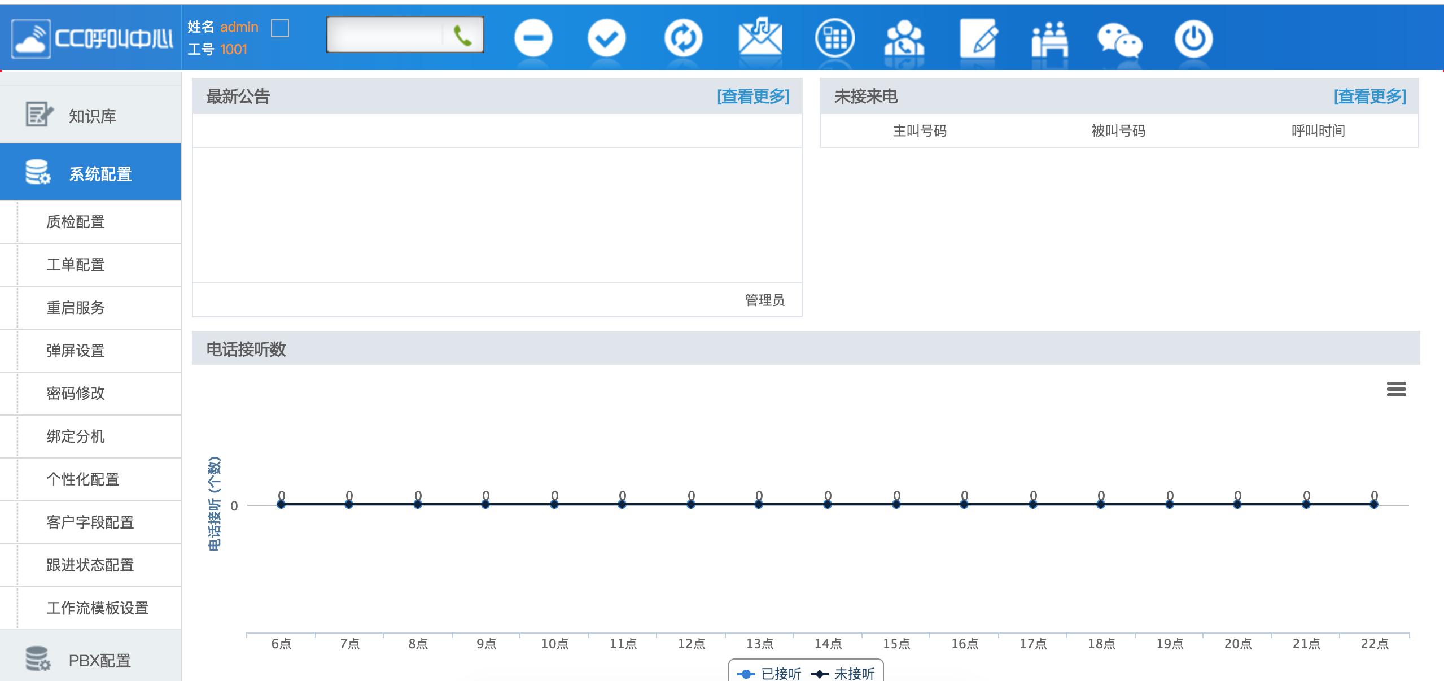
Task: Open the chart hamburger context menu
Action: point(1396,389)
